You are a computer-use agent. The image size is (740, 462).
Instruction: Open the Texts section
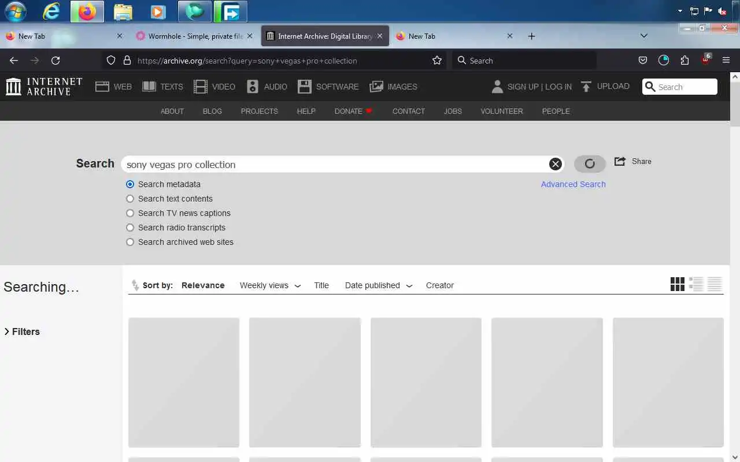pyautogui.click(x=162, y=87)
